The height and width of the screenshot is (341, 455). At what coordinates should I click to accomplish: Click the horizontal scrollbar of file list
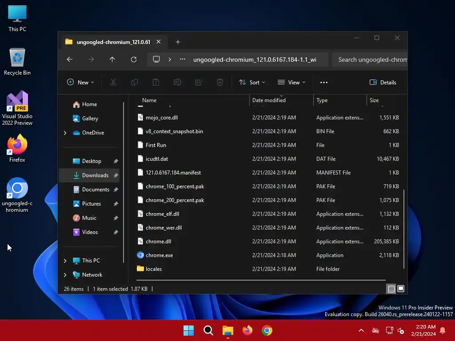point(261,280)
